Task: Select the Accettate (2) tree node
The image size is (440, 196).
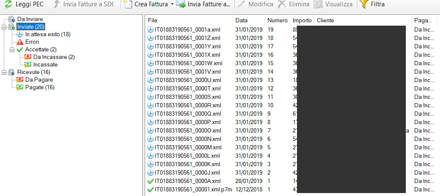Action: (x=41, y=50)
